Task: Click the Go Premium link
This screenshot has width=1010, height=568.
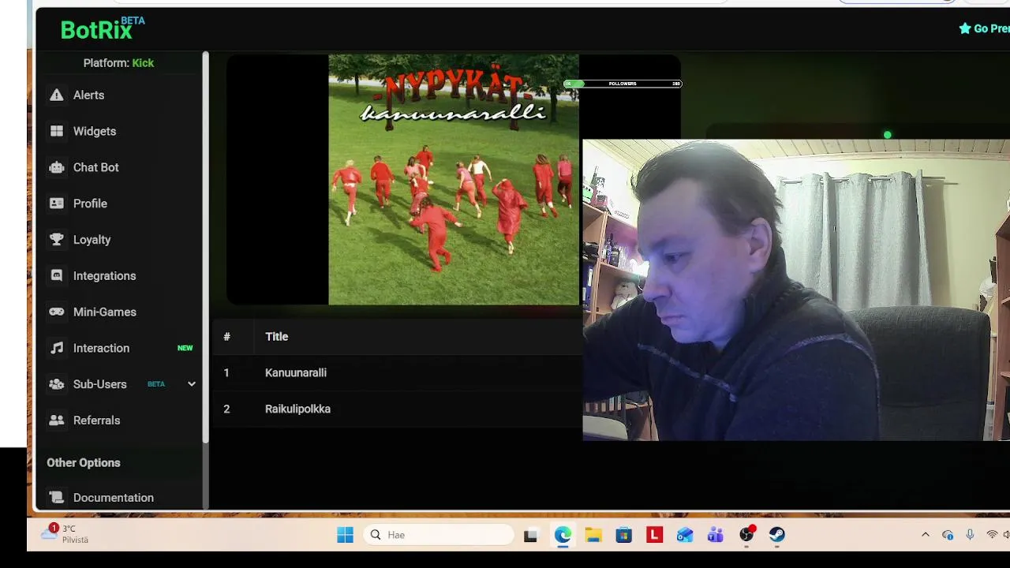Action: pos(984,28)
